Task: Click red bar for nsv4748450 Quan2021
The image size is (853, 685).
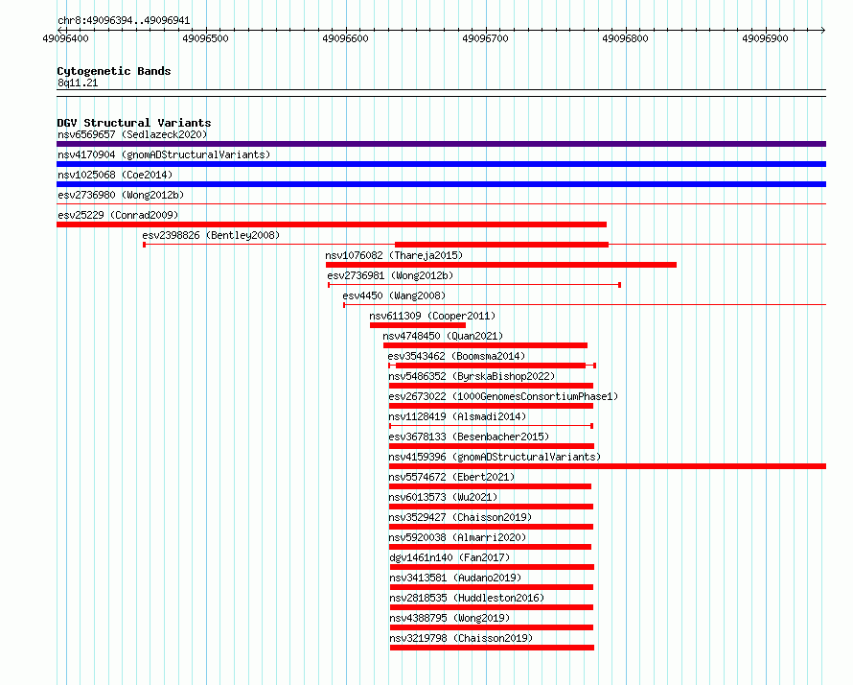Action: tap(485, 345)
